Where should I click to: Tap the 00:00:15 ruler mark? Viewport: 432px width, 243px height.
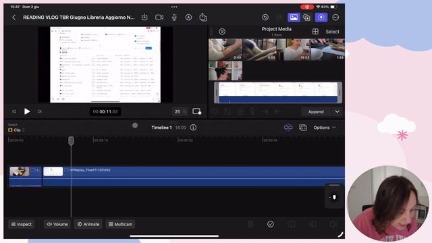click(101, 140)
